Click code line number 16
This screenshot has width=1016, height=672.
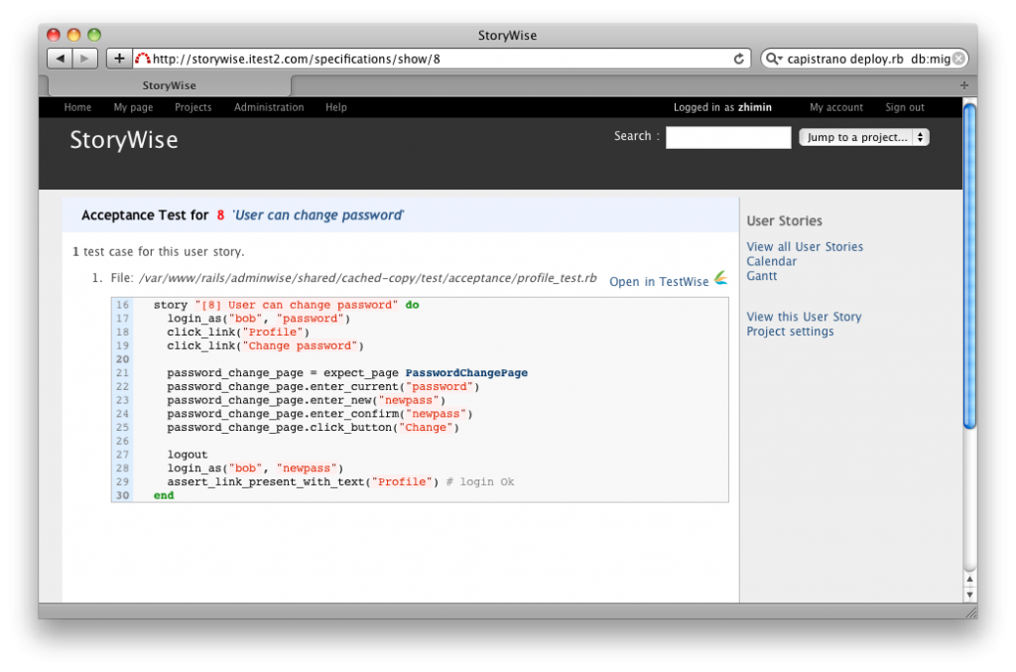pos(122,305)
